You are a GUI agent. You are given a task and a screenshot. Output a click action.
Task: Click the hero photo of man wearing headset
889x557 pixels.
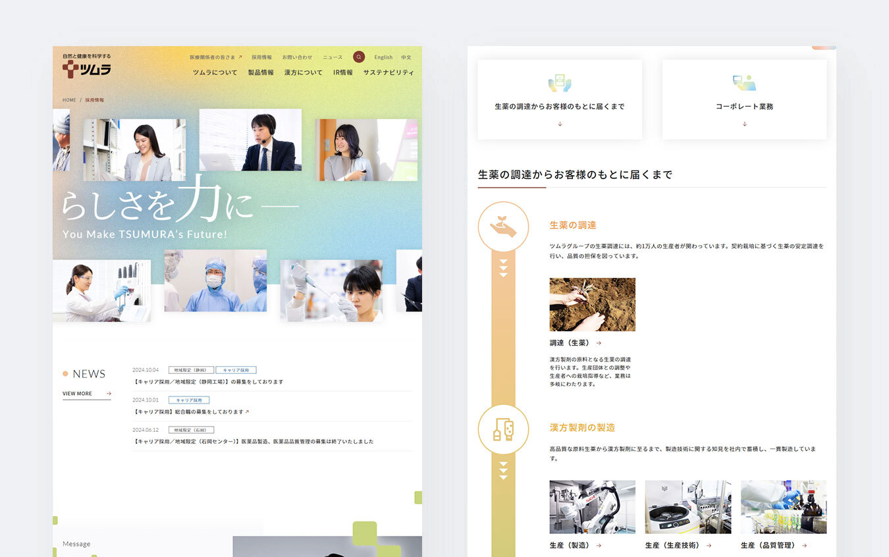click(x=250, y=140)
